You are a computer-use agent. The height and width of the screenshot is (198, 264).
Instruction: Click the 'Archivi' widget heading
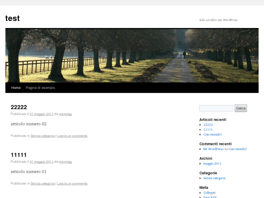click(x=206, y=158)
